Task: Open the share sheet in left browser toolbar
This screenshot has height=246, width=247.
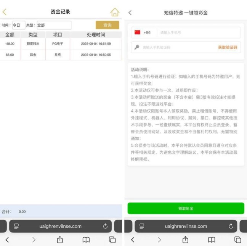Action: (x=60, y=240)
